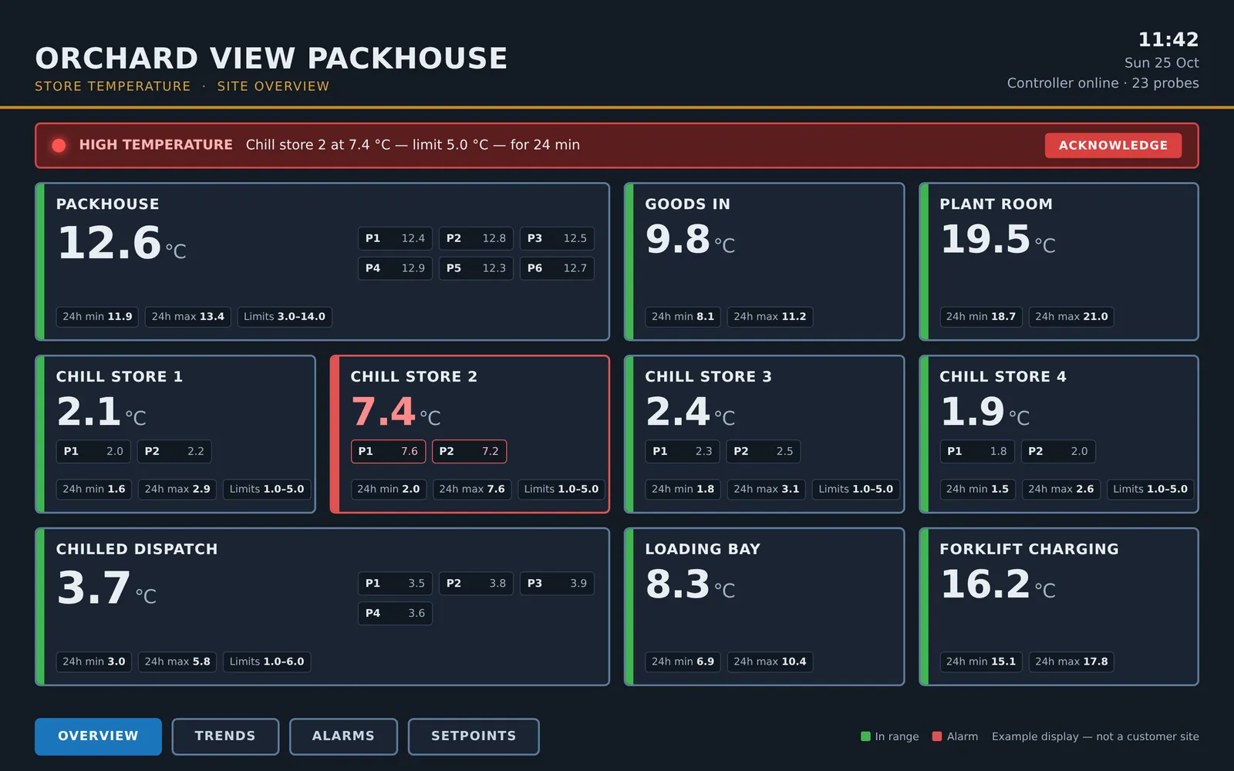
Task: Open Chill Store 4 reading 1.9
Action: [985, 412]
